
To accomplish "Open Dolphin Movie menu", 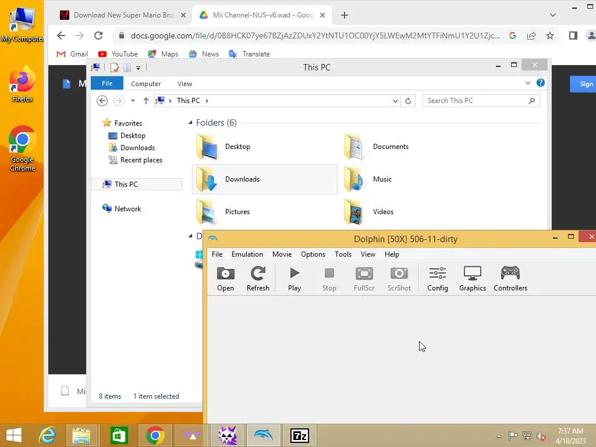I will [282, 254].
